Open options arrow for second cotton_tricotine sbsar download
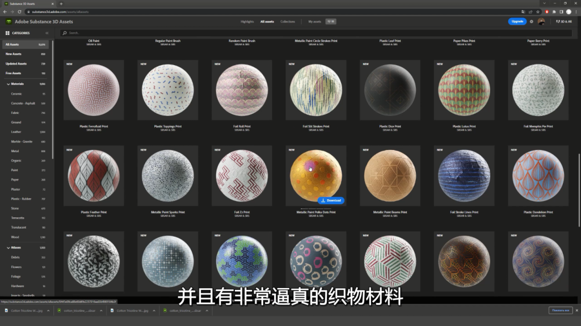 pyautogui.click(x=207, y=311)
